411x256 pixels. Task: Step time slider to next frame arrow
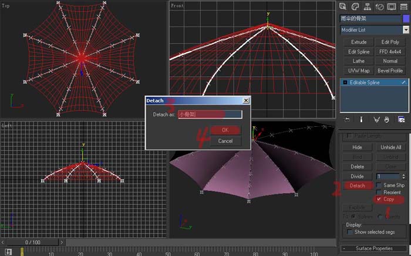[x=62, y=242]
